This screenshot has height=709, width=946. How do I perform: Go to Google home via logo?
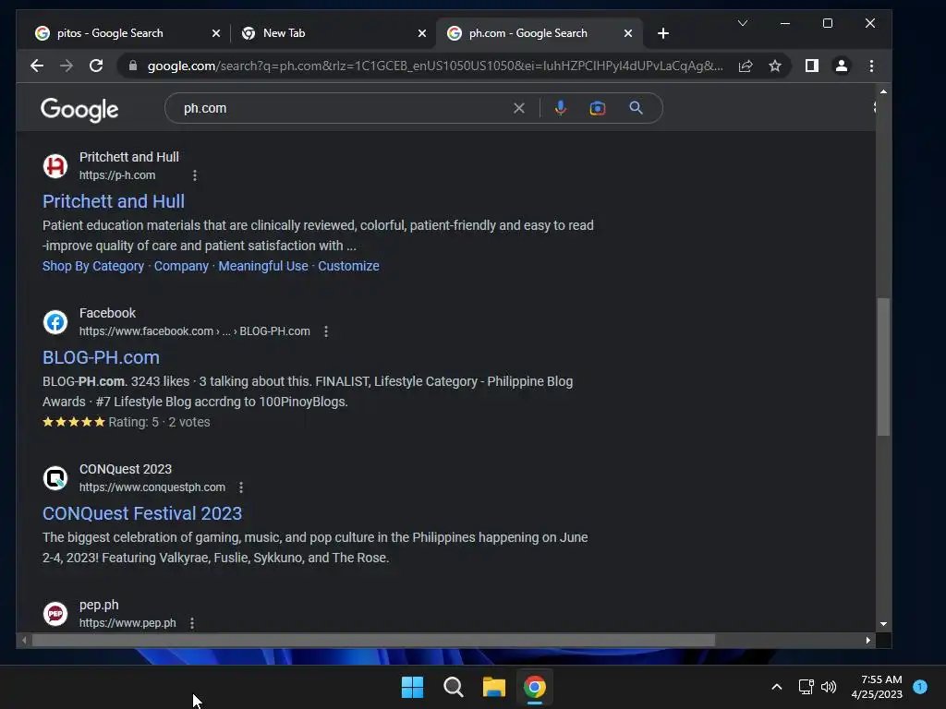pos(79,109)
